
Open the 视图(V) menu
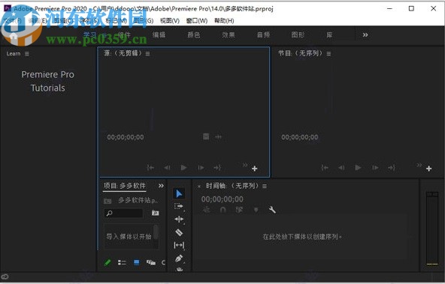point(170,21)
